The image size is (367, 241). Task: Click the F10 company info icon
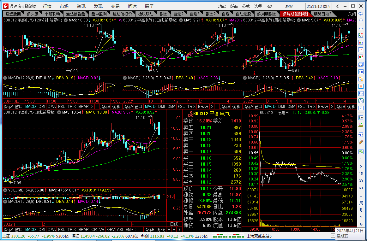(361, 72)
